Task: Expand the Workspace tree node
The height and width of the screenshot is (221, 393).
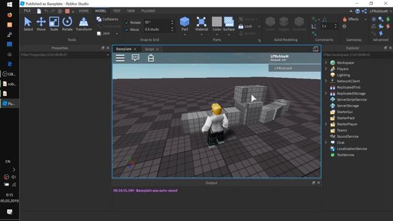Action: pos(326,63)
